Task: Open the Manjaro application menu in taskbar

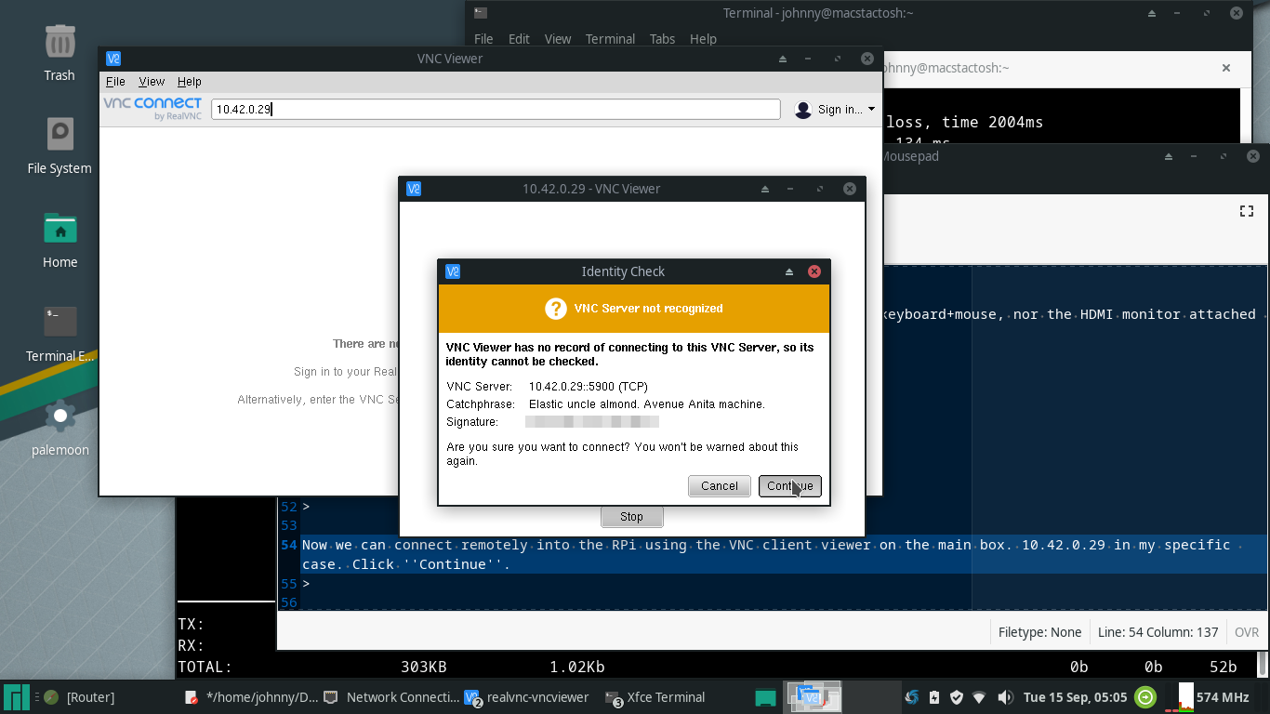Action: coord(17,697)
